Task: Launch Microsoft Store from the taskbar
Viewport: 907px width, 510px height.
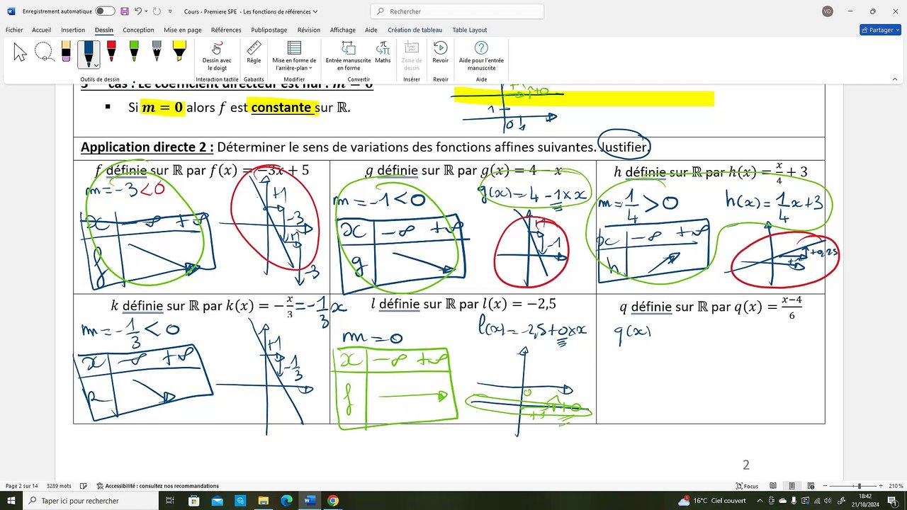Action: pyautogui.click(x=193, y=501)
